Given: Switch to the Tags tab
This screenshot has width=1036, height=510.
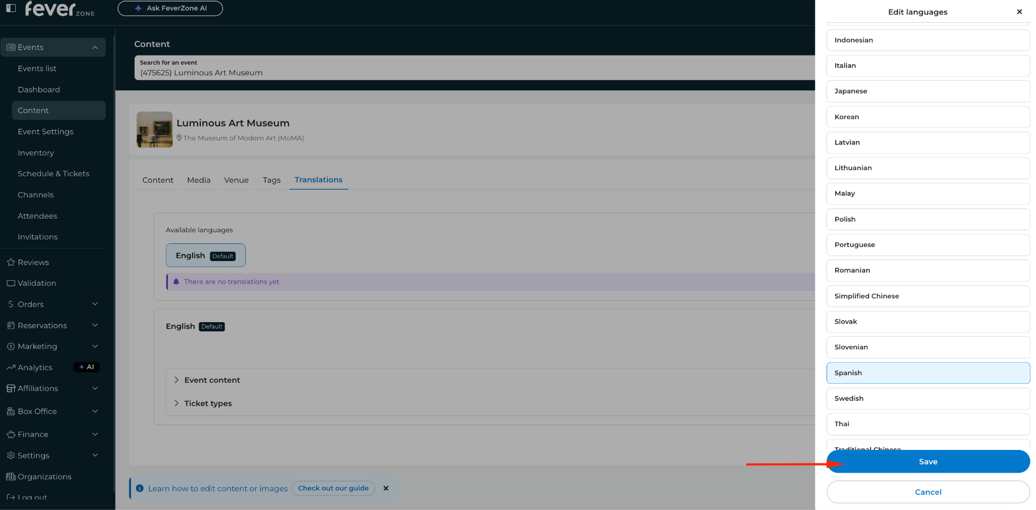Looking at the screenshot, I should click(x=272, y=180).
